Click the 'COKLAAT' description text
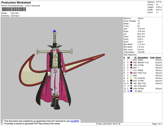This screenshot has width=163, height=126. 142,86
